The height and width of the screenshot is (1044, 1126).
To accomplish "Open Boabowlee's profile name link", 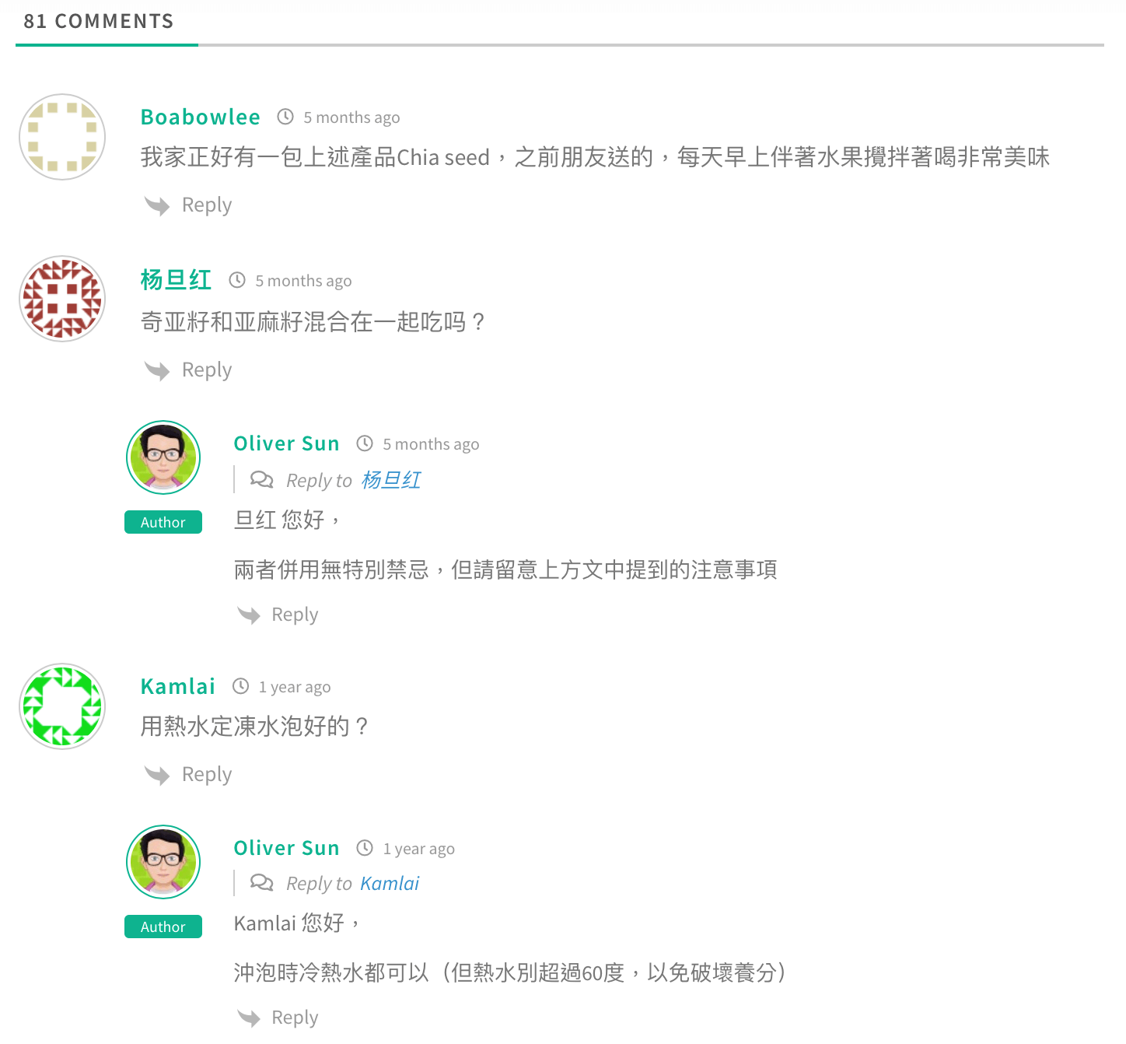I will click(x=201, y=117).
